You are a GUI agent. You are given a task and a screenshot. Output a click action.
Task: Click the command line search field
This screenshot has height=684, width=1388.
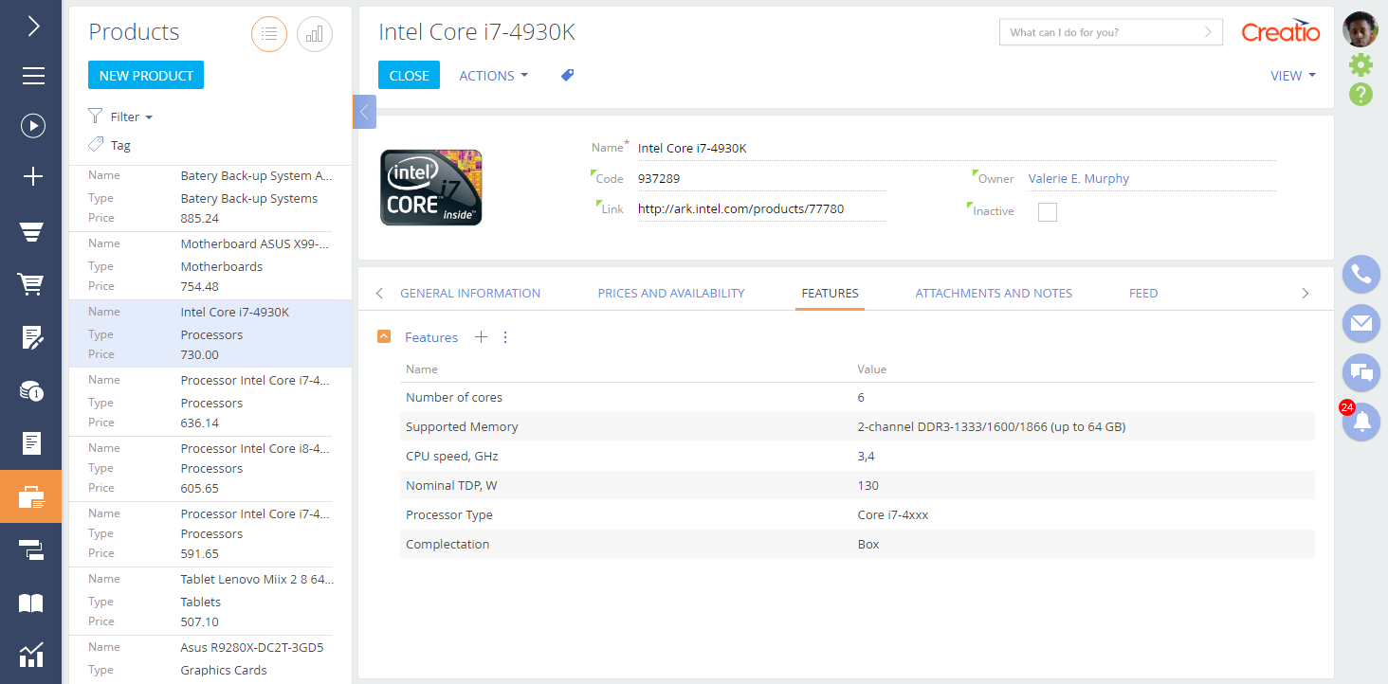(1110, 31)
